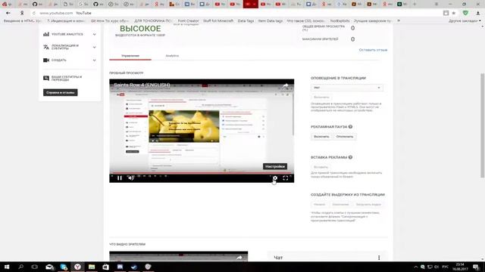Mute the preview player volume
Screen dimensions: 485x272
pos(131,178)
